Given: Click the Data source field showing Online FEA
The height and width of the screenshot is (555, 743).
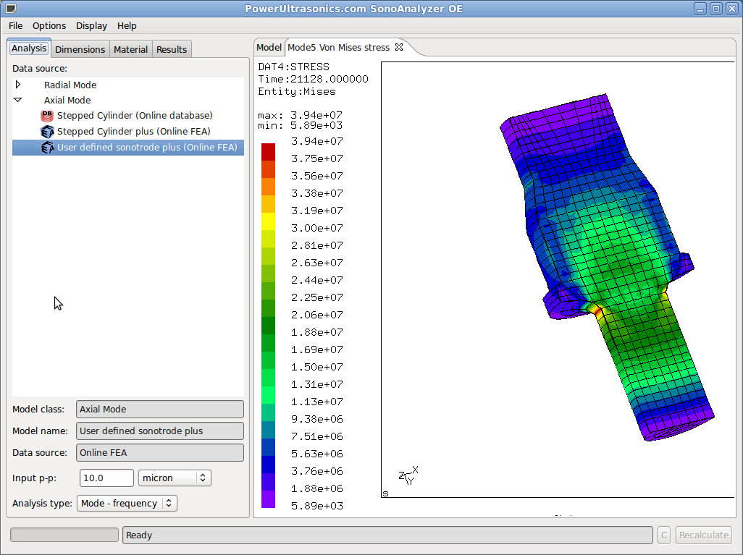Looking at the screenshot, I should pyautogui.click(x=160, y=453).
